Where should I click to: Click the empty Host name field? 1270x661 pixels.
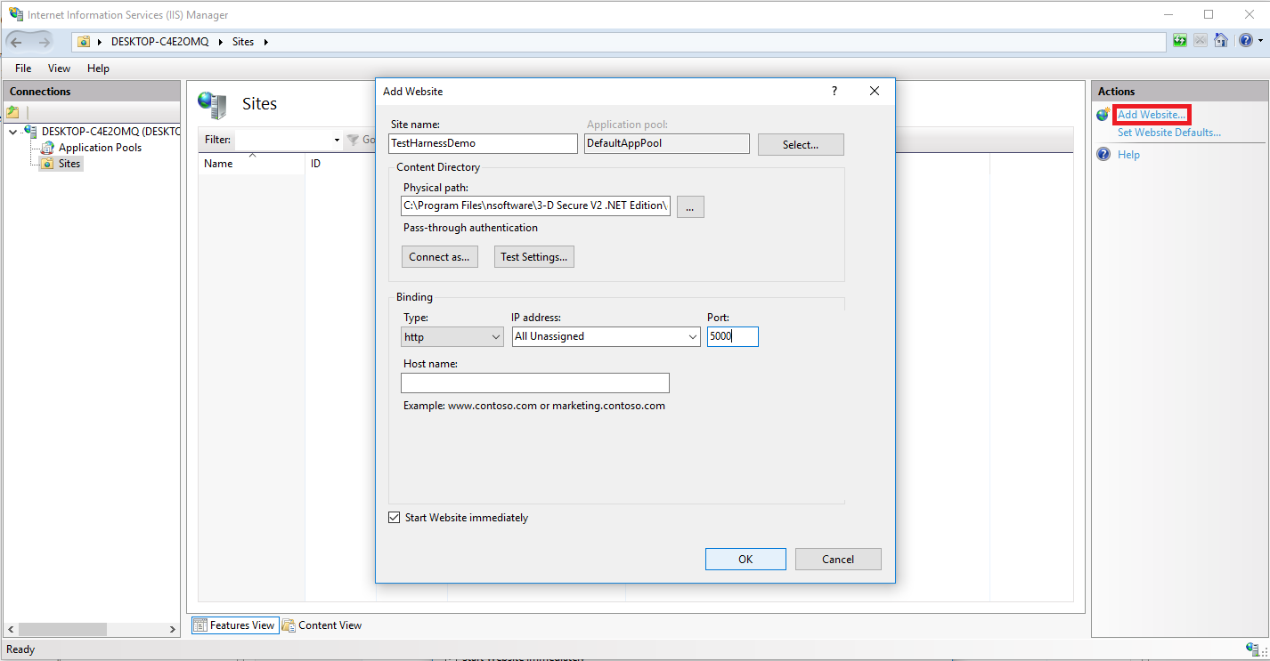point(535,383)
